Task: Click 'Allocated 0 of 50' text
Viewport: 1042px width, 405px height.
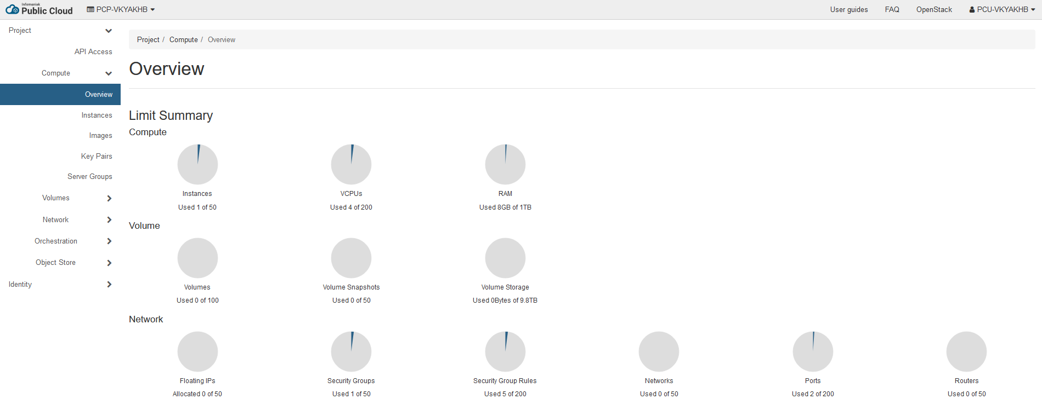Action: coord(197,394)
